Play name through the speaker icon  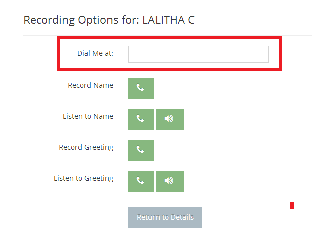click(x=170, y=119)
